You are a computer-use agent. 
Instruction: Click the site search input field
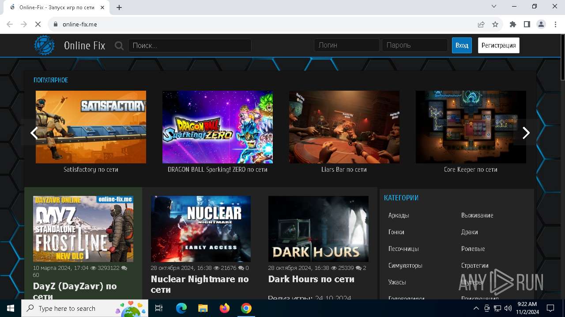pyautogui.click(x=190, y=45)
